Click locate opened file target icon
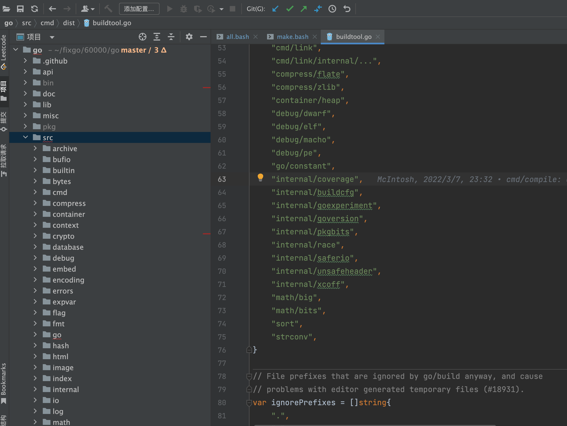567x426 pixels. [143, 37]
